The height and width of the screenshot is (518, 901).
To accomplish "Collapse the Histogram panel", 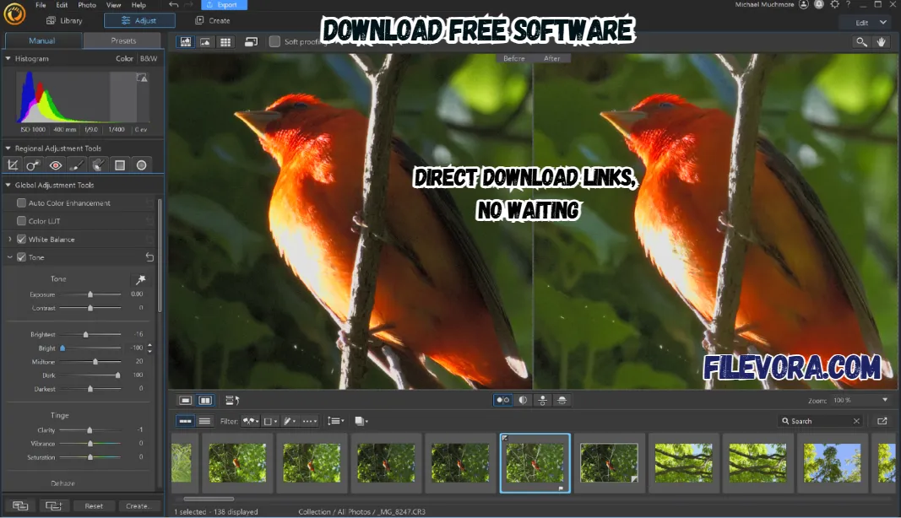I will pyautogui.click(x=7, y=58).
